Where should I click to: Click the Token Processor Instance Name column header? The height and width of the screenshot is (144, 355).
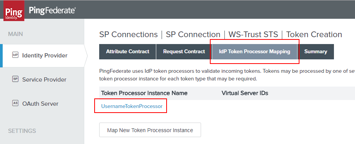(x=144, y=93)
